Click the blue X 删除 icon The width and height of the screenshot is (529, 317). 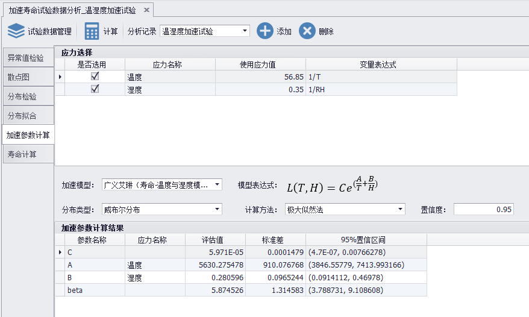click(307, 31)
